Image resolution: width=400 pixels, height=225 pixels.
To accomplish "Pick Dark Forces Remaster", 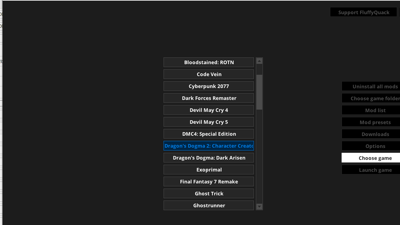I will tap(209, 98).
